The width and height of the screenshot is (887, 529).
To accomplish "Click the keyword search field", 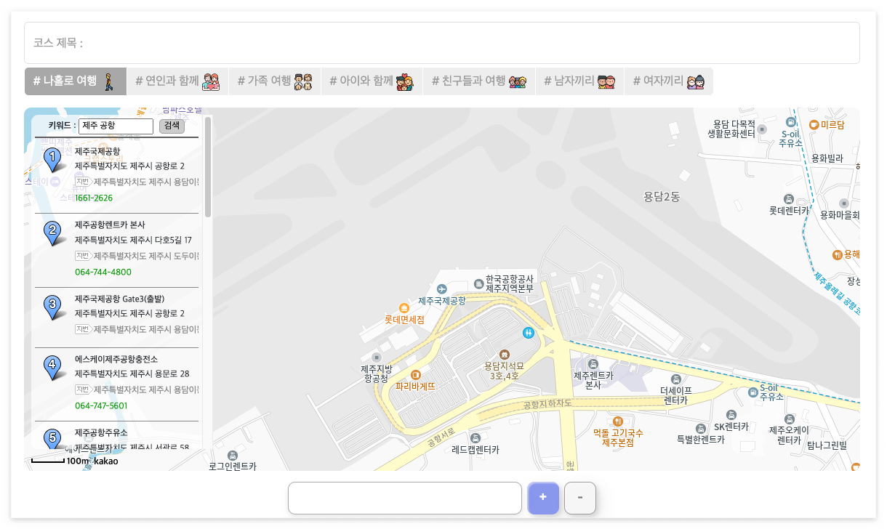I will (116, 126).
